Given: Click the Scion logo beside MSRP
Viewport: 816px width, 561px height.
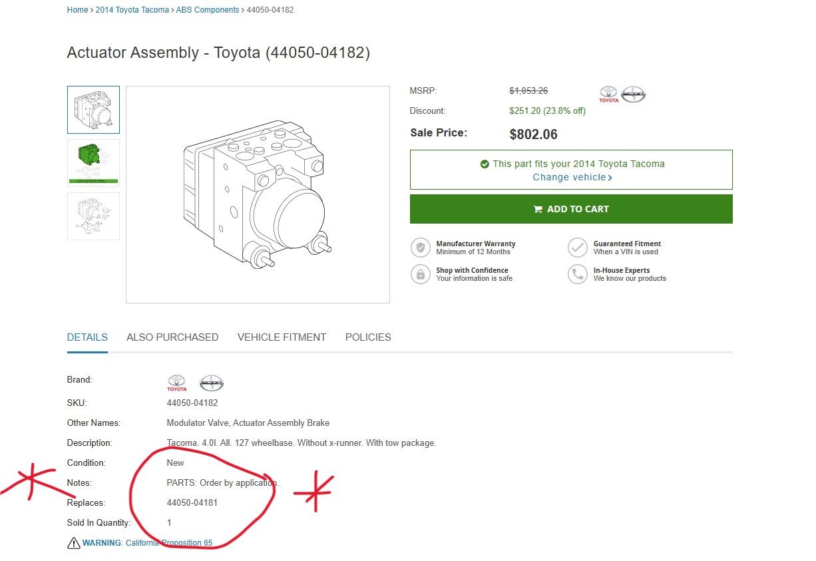Looking at the screenshot, I should pos(634,94).
